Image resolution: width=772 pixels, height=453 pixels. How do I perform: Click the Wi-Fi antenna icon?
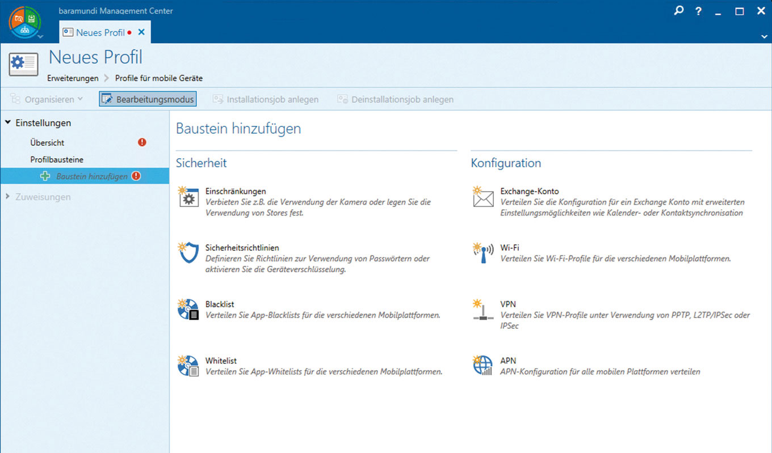[483, 253]
